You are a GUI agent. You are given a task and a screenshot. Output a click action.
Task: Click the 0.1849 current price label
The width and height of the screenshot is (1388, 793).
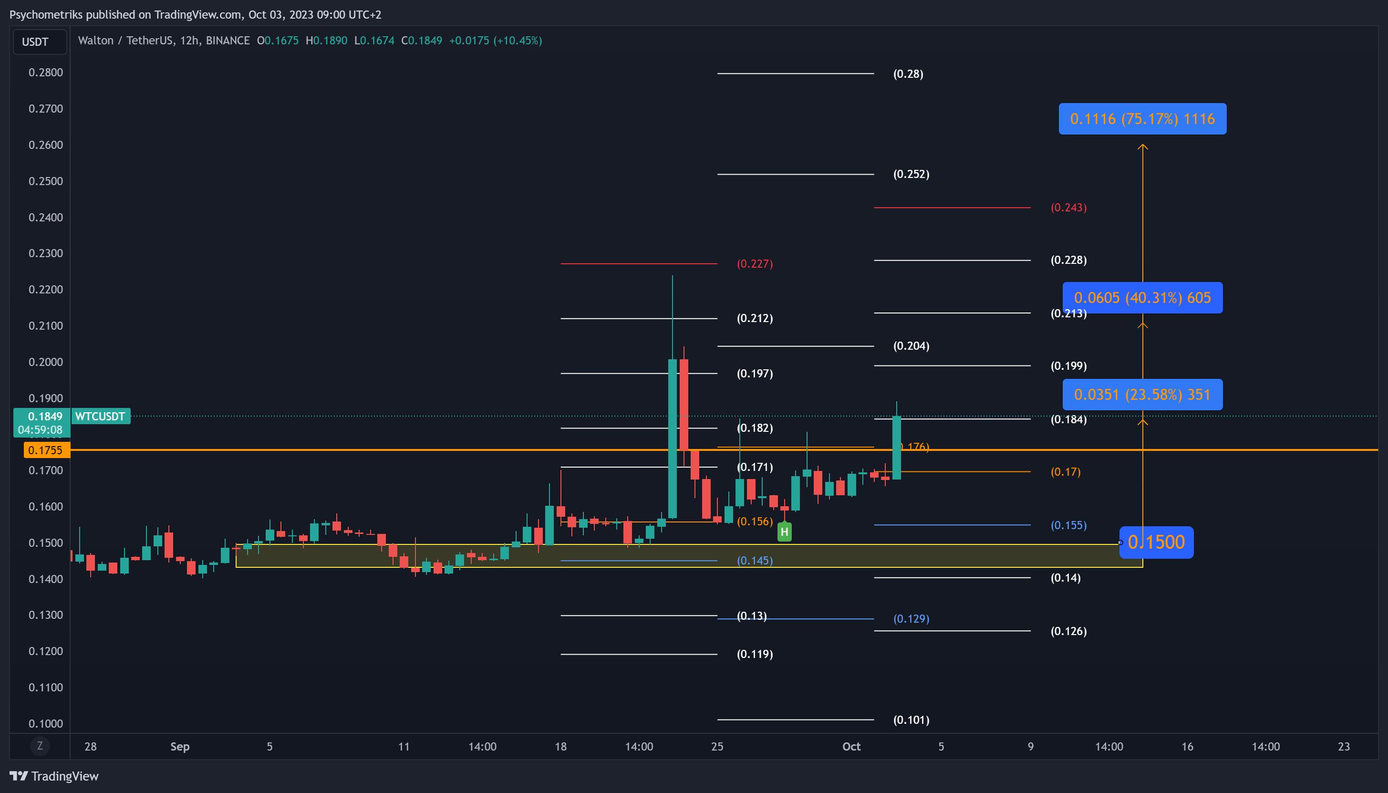45,416
